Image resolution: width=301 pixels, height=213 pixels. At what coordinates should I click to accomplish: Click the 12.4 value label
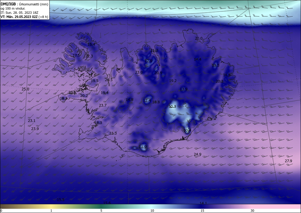click(x=147, y=101)
